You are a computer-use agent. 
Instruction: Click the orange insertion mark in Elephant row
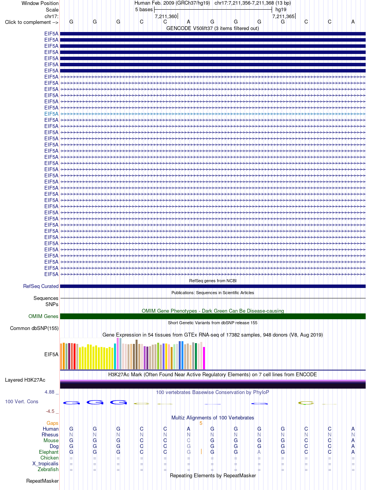(201, 451)
